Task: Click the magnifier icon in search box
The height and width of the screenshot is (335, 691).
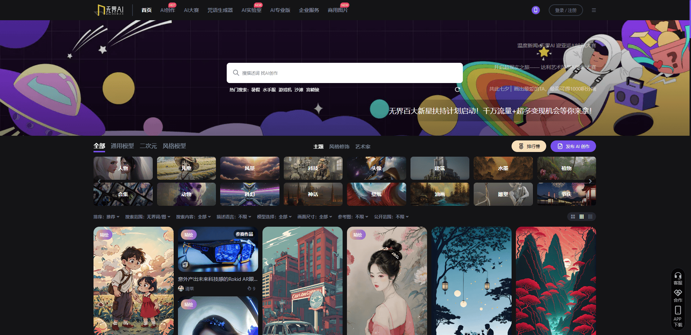Action: click(x=236, y=73)
